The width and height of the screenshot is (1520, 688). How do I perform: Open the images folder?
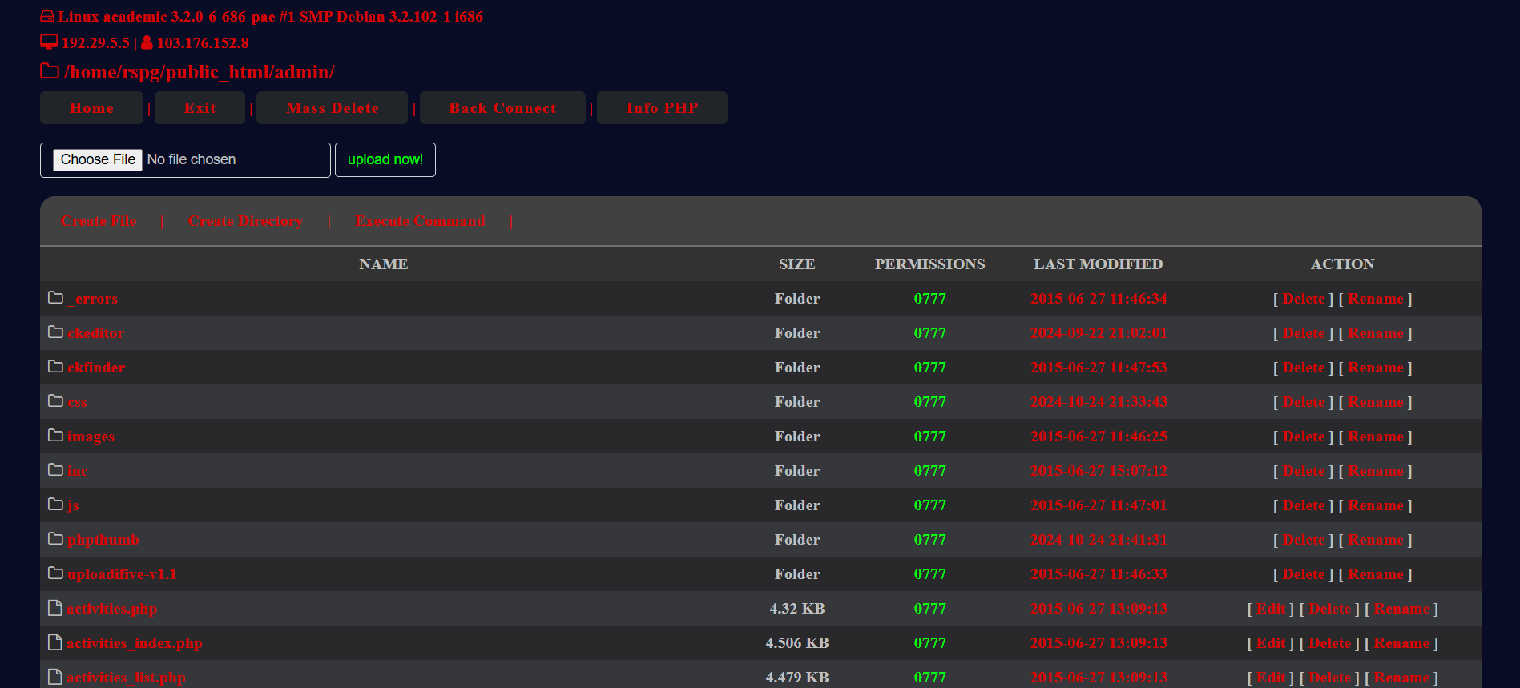(x=91, y=437)
